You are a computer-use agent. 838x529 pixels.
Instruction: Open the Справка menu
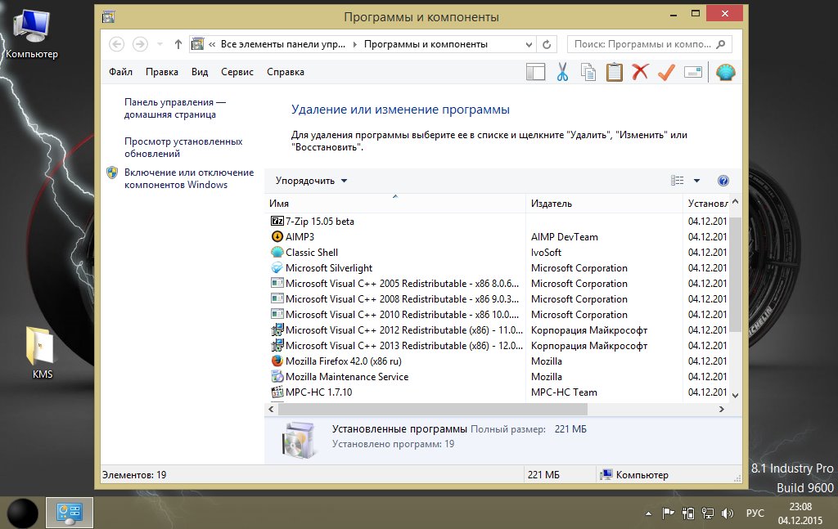[x=286, y=71]
